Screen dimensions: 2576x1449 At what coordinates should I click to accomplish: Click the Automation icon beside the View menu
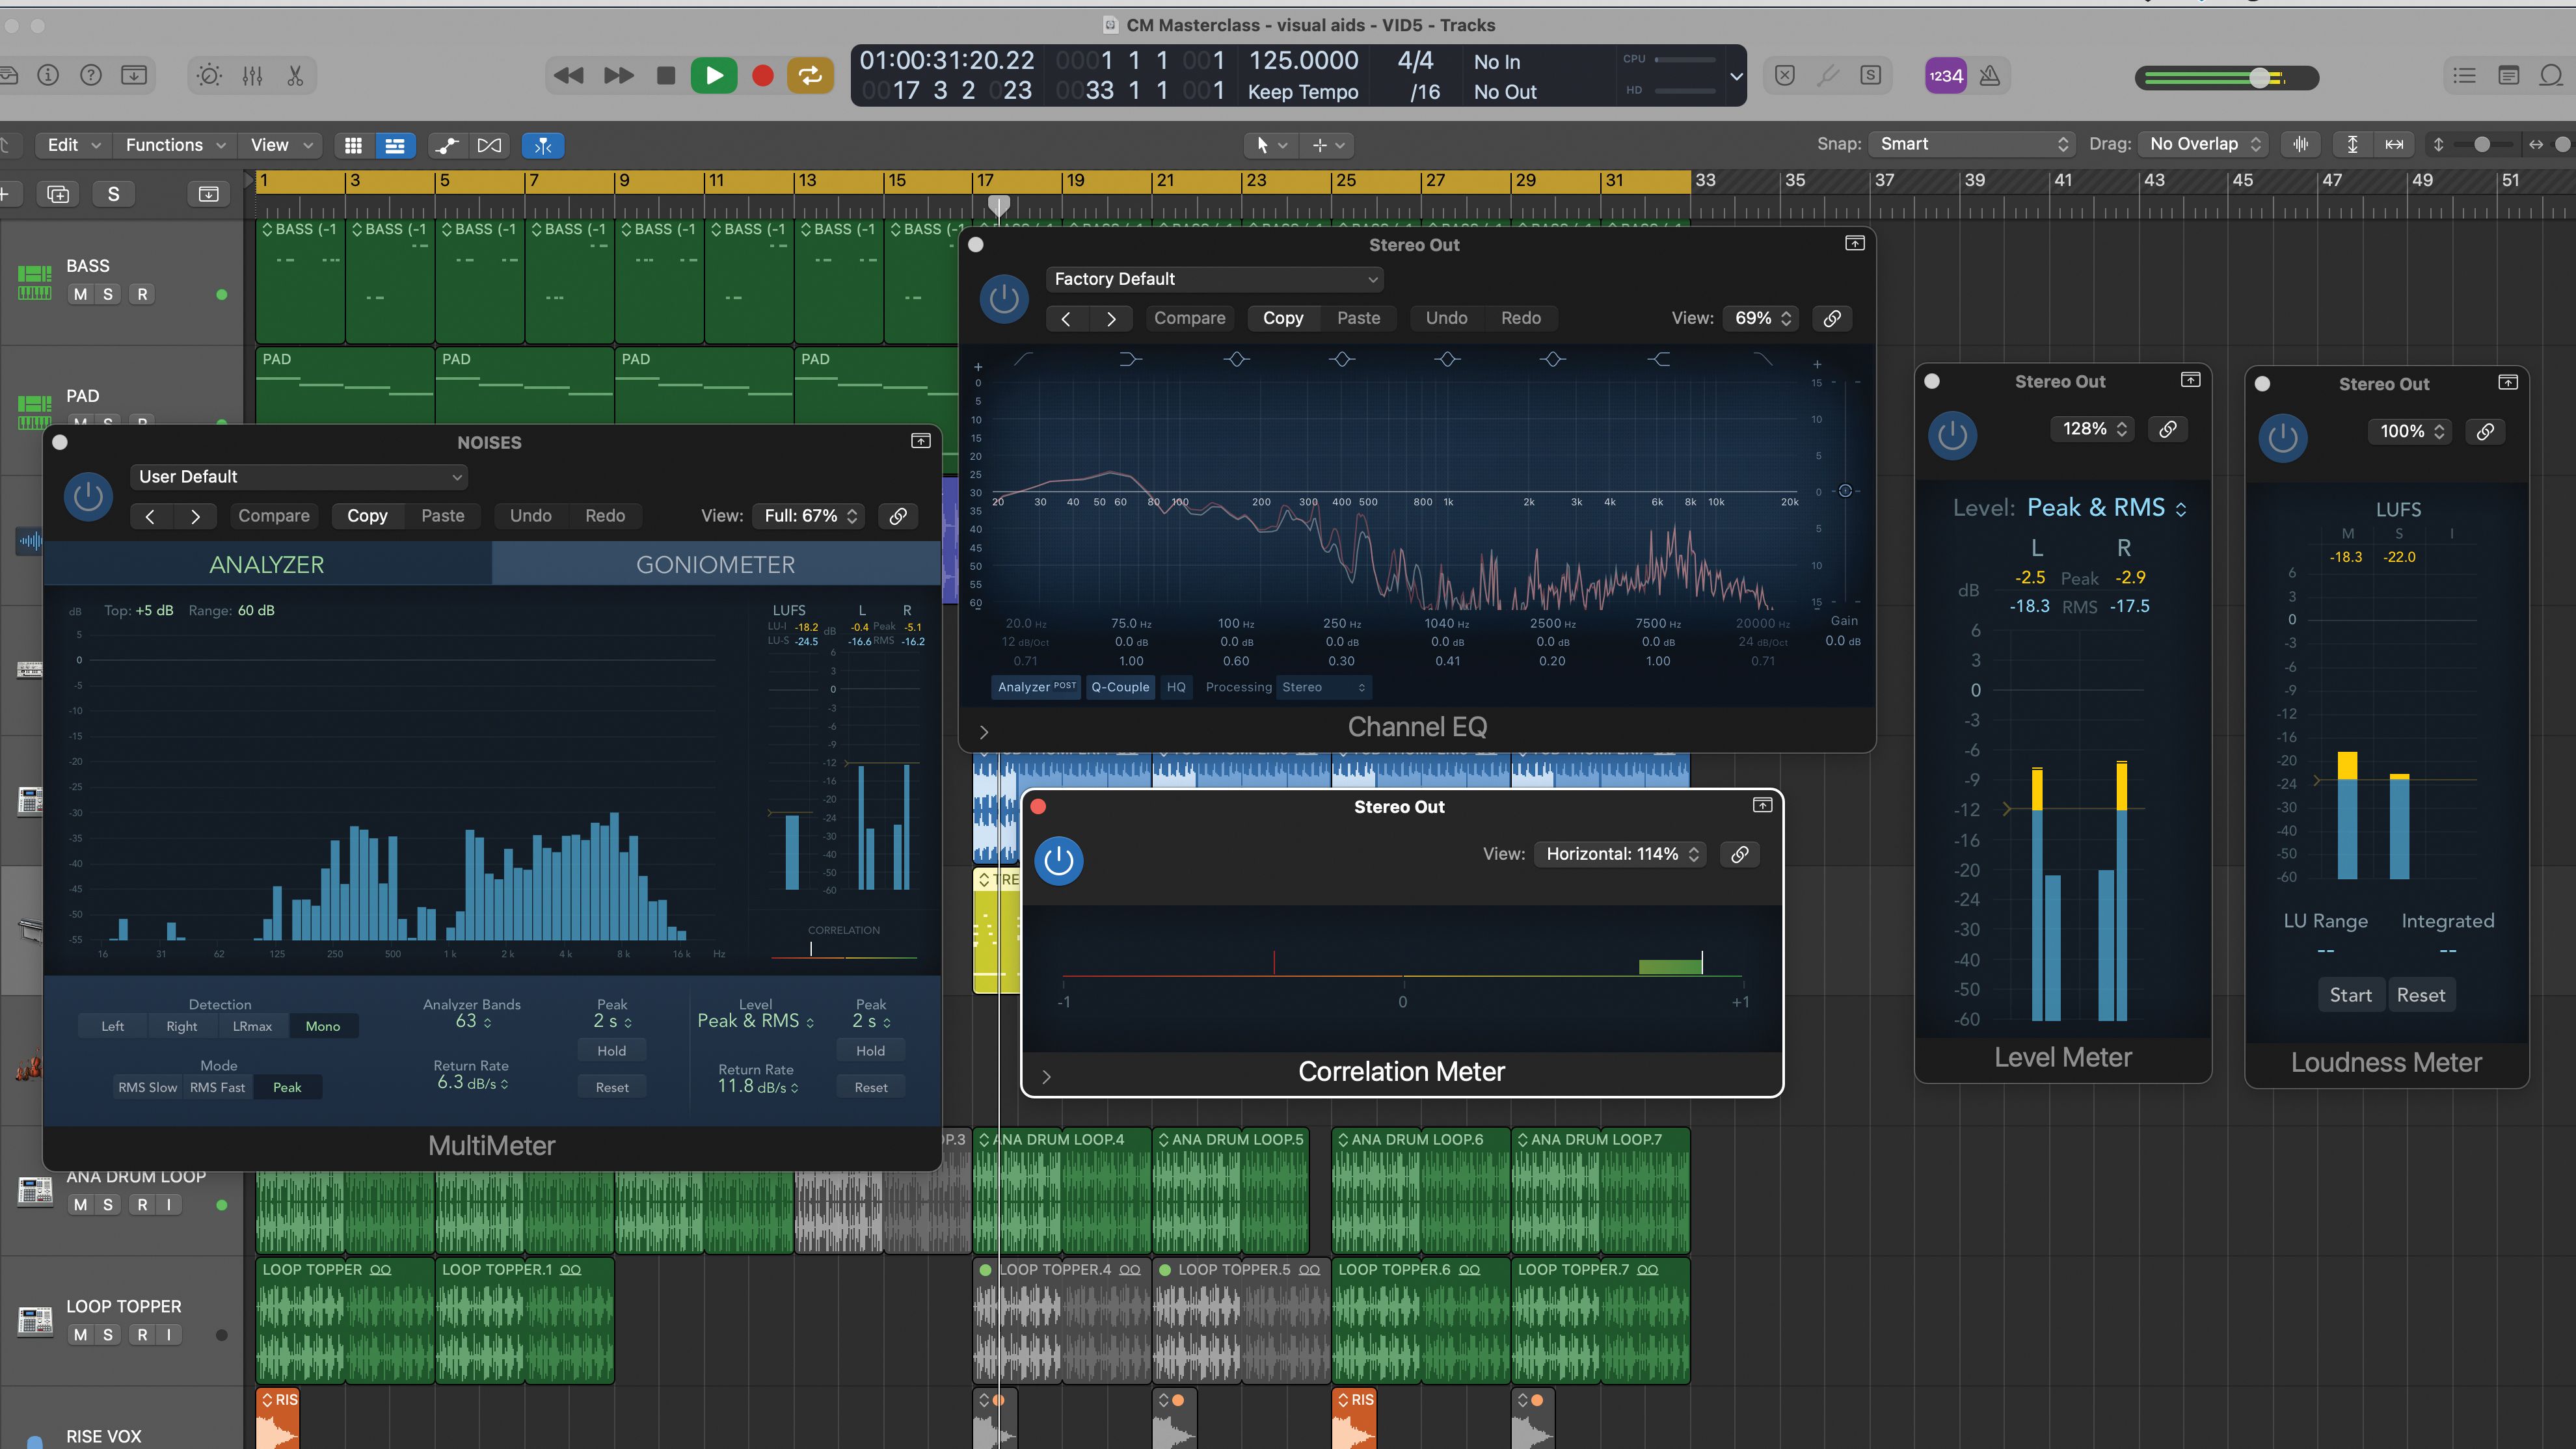pyautogui.click(x=446, y=145)
